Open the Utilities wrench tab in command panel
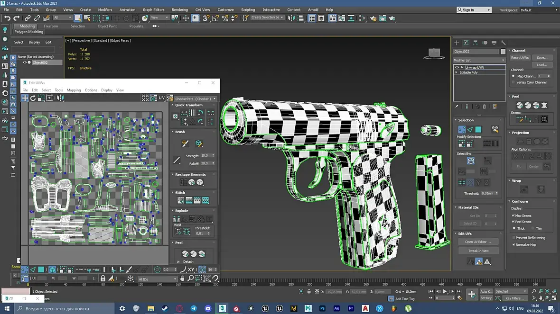 pos(503,43)
